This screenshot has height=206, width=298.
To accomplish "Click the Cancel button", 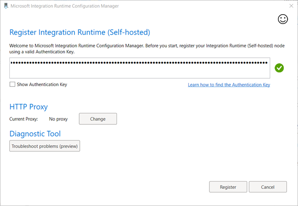I will 268,187.
